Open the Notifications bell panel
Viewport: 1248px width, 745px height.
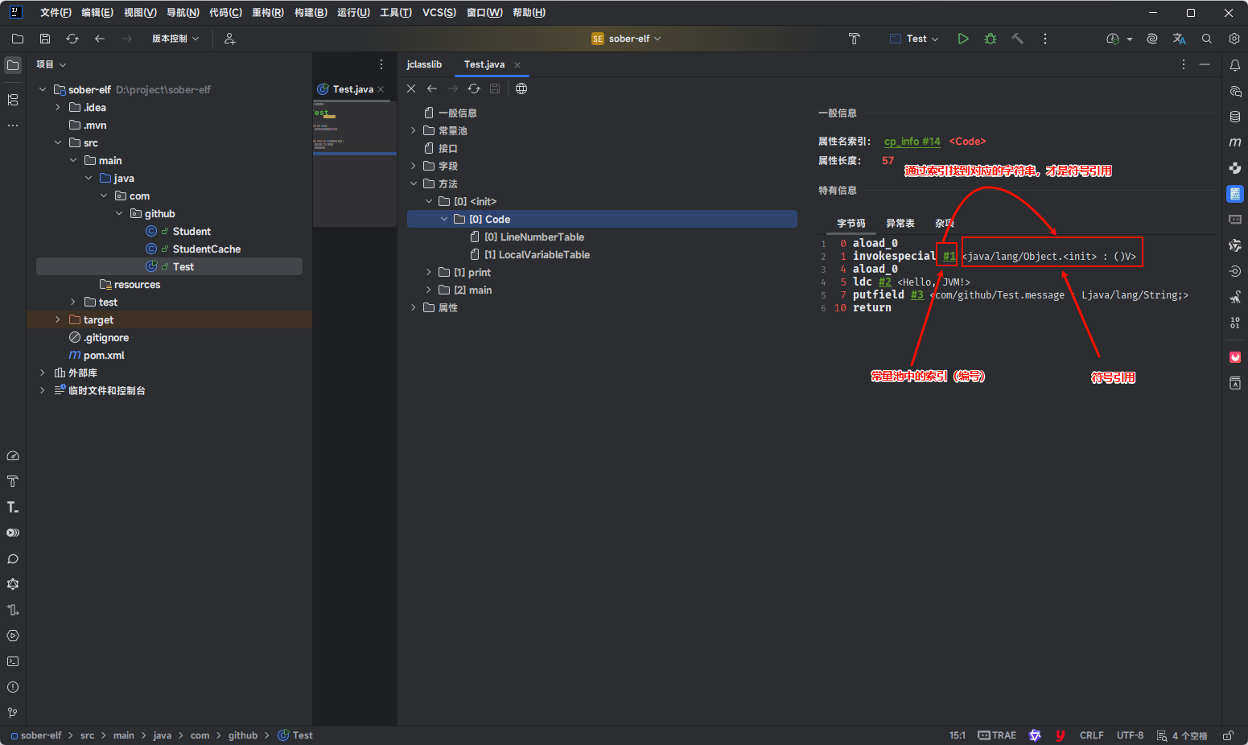pos(1235,65)
